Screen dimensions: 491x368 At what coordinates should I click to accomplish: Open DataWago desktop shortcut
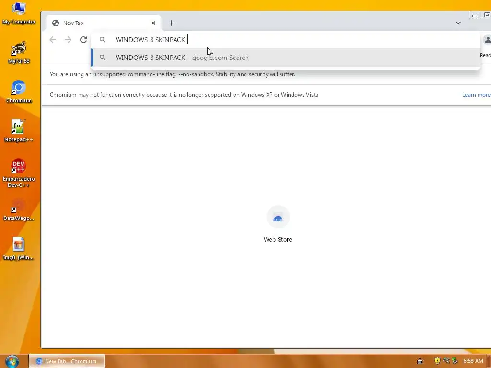coord(19,210)
